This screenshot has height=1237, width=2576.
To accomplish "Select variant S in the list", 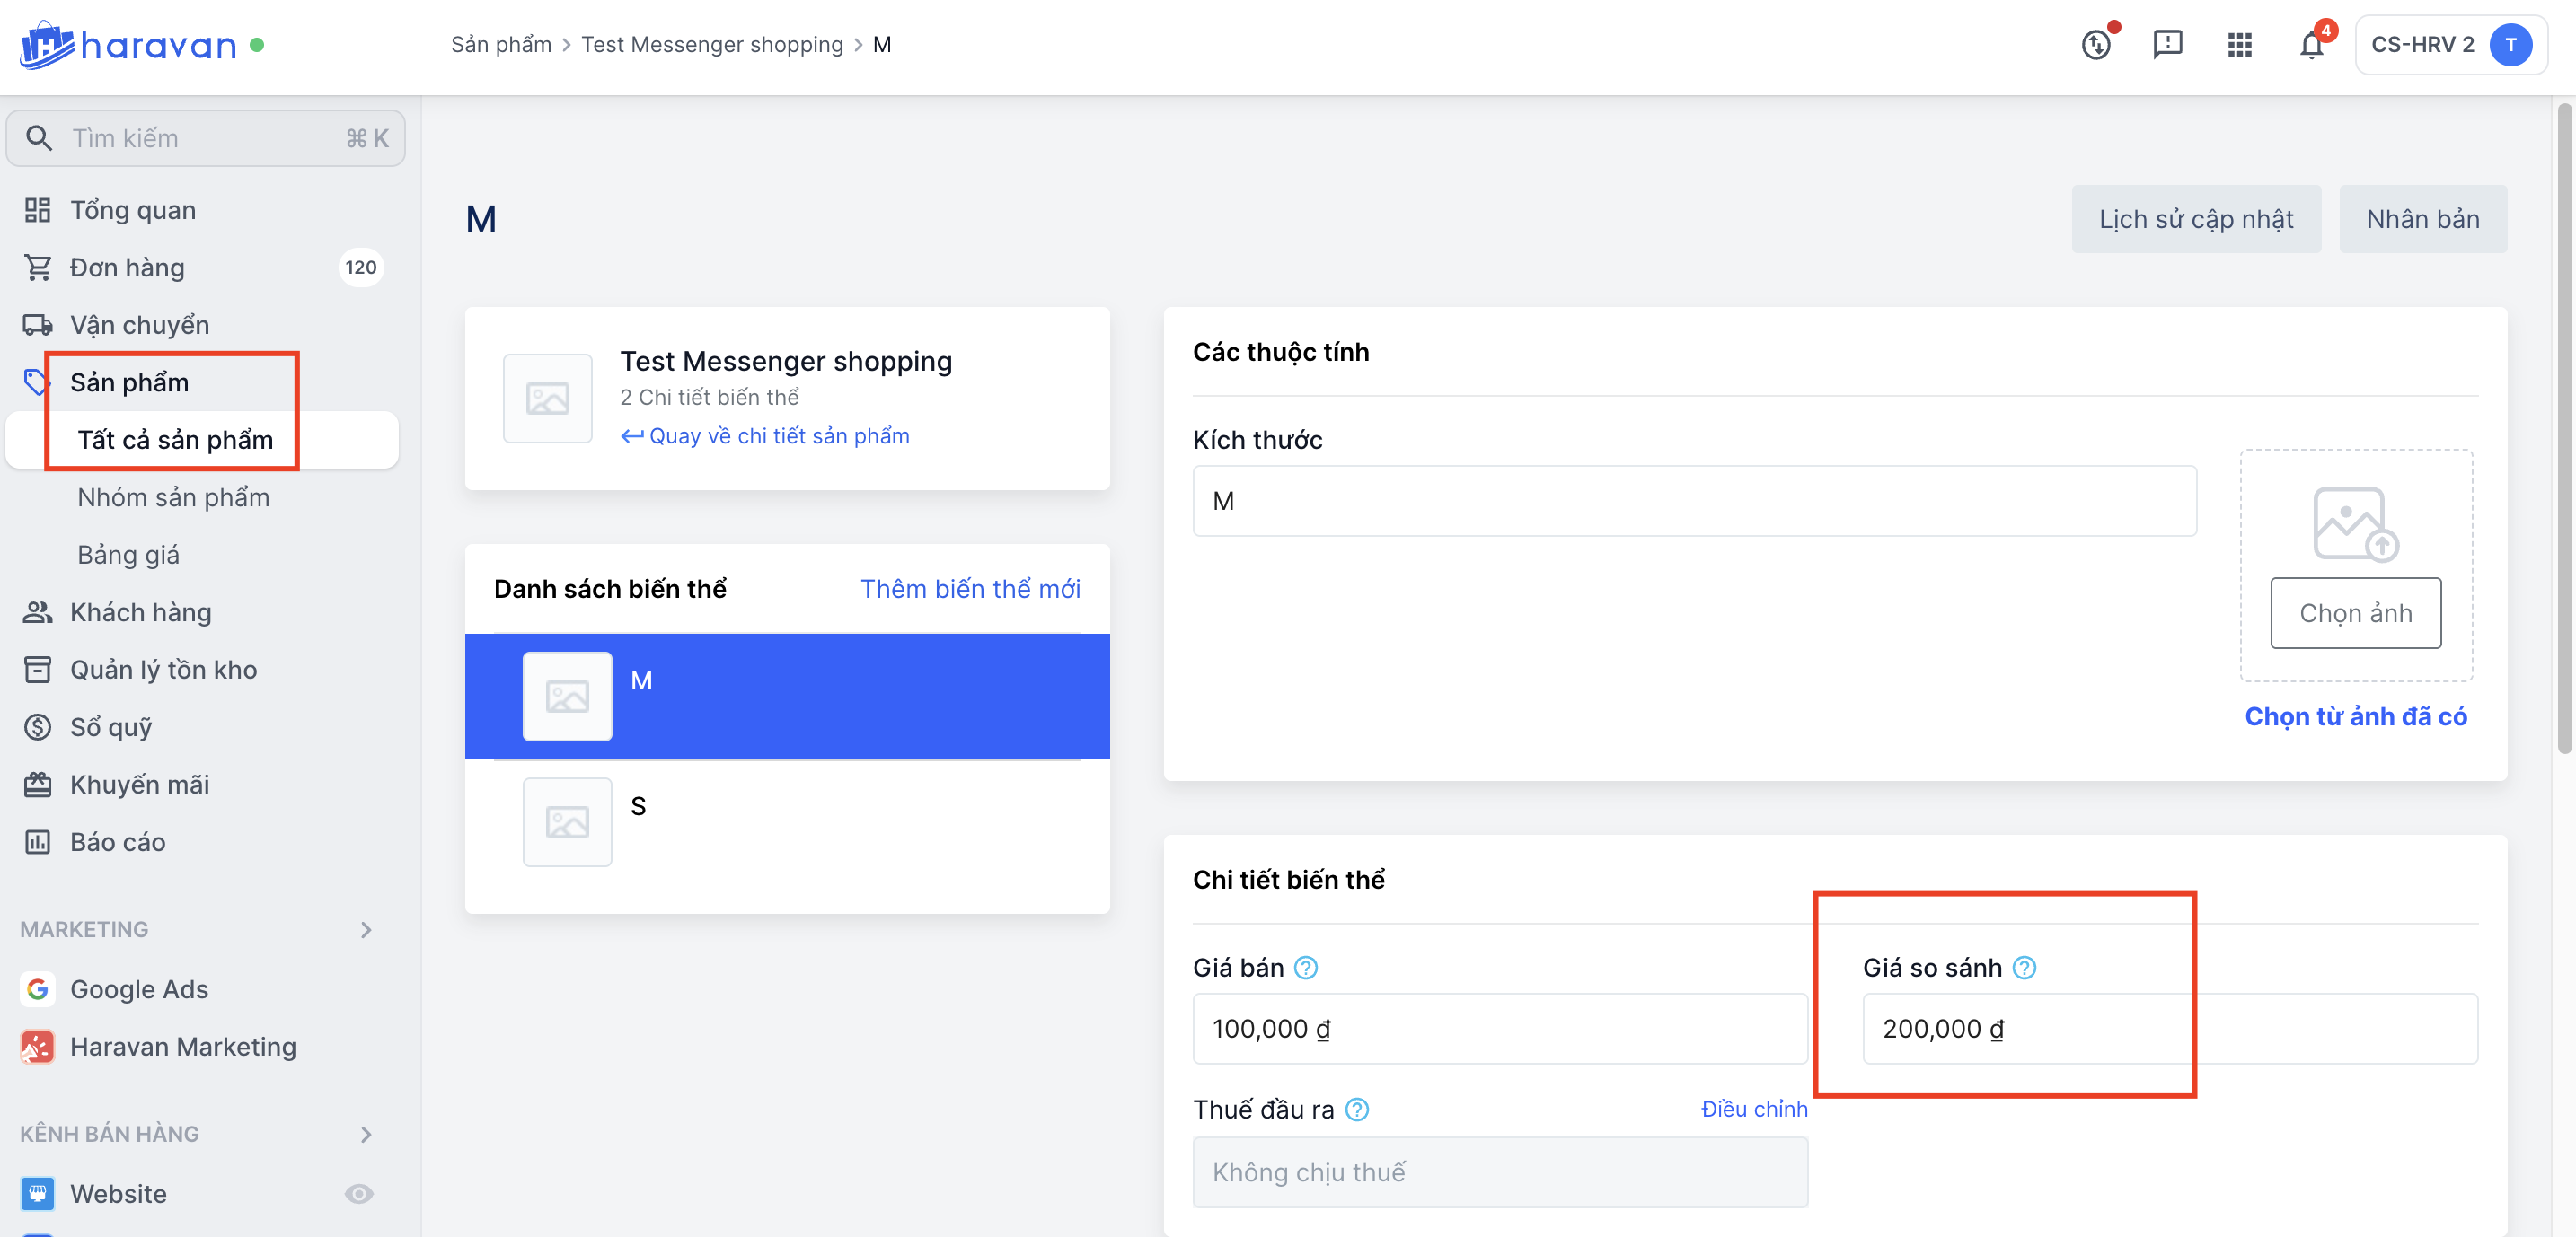I will tap(787, 822).
